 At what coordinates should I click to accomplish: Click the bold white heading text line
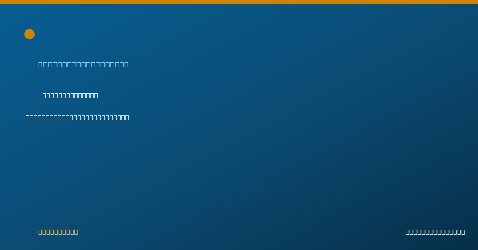click(x=70, y=95)
